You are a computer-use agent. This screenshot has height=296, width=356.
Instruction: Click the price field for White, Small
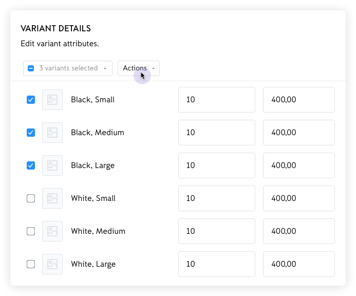click(298, 198)
